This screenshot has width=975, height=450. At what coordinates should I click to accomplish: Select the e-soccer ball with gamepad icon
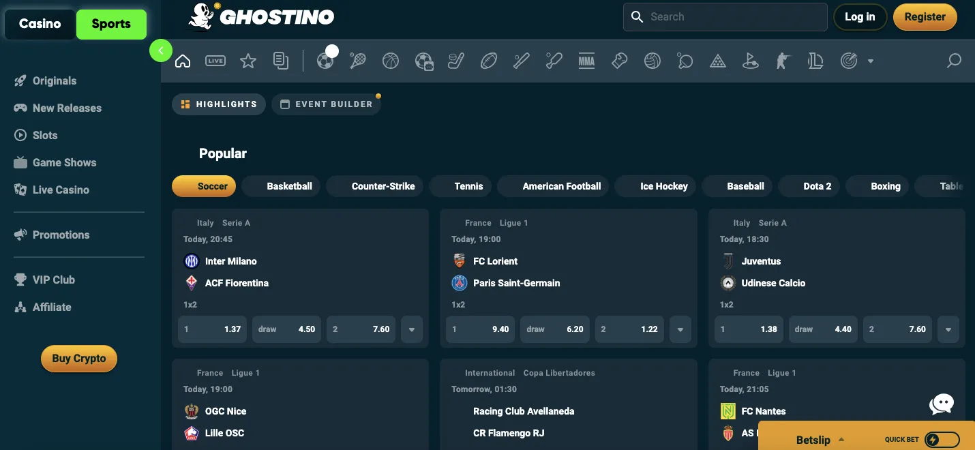(423, 61)
